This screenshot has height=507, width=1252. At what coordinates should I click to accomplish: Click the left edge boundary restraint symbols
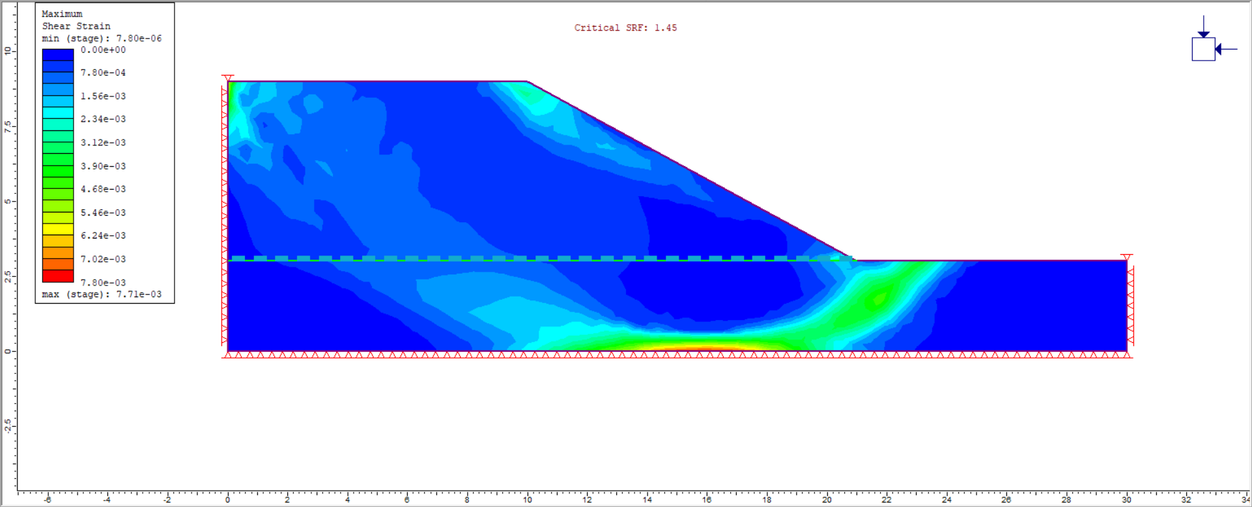tap(225, 215)
